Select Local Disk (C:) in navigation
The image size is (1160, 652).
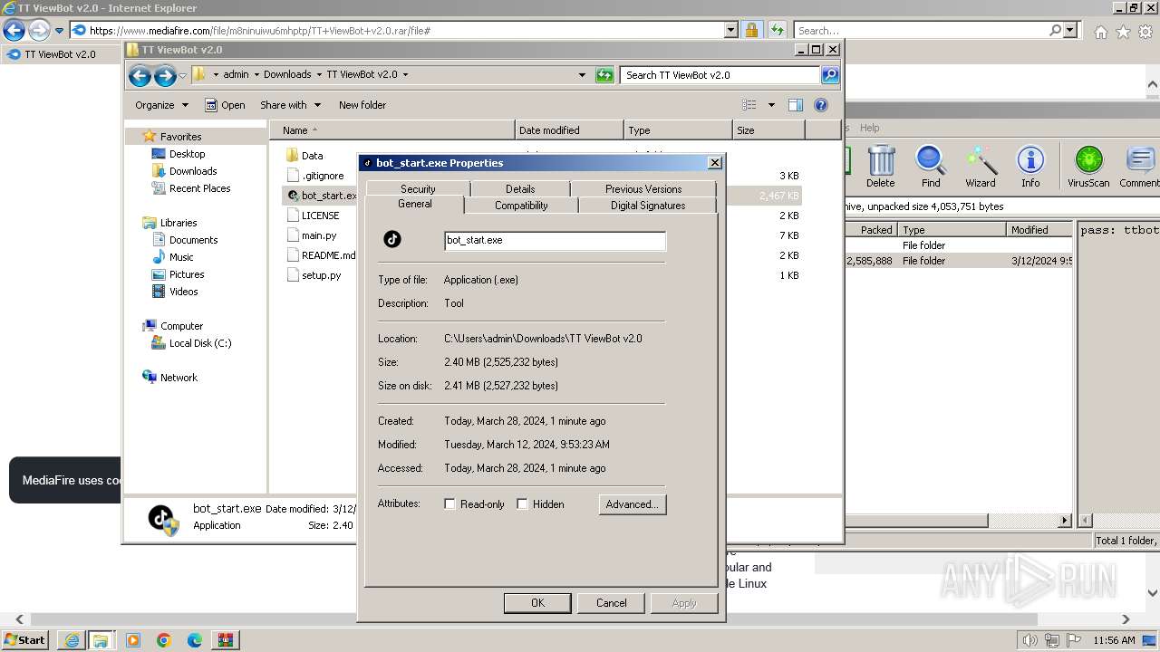[x=200, y=343]
